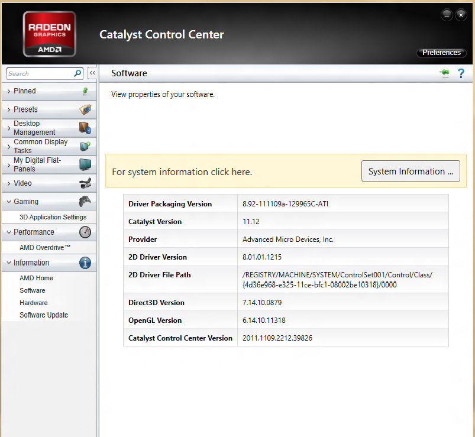Open 3D Application Settings
This screenshot has height=437, width=475.
(53, 217)
